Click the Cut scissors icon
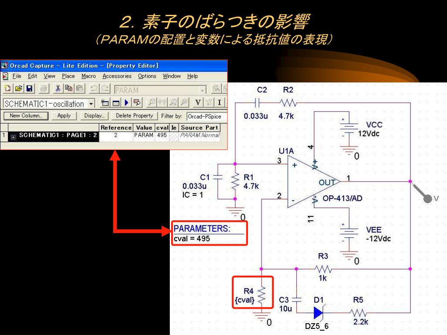447x335 pixels. (x=58, y=89)
